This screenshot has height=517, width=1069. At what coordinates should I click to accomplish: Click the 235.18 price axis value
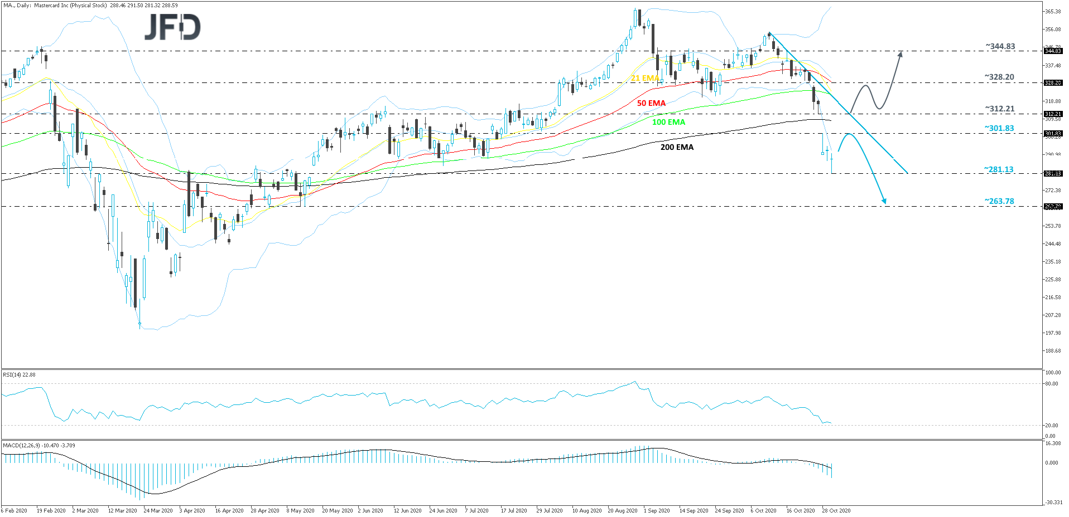click(1053, 262)
